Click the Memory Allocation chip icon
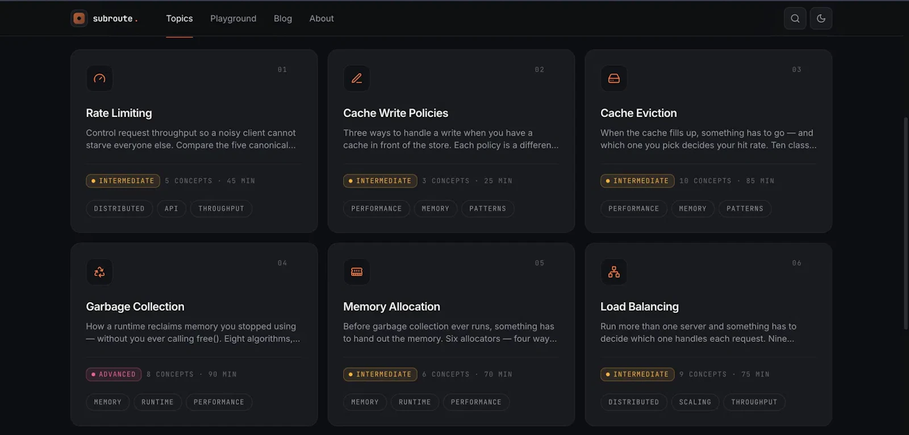Image resolution: width=909 pixels, height=435 pixels. (357, 272)
